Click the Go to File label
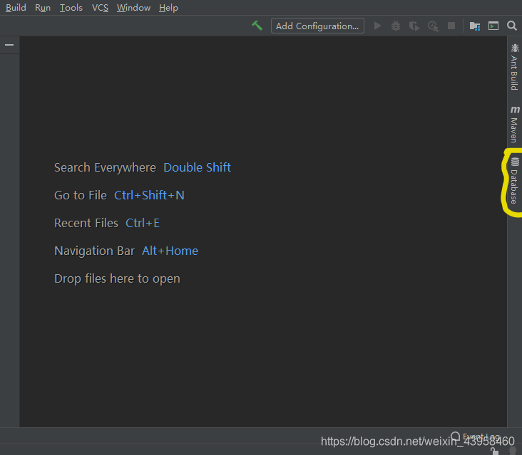 click(x=81, y=195)
